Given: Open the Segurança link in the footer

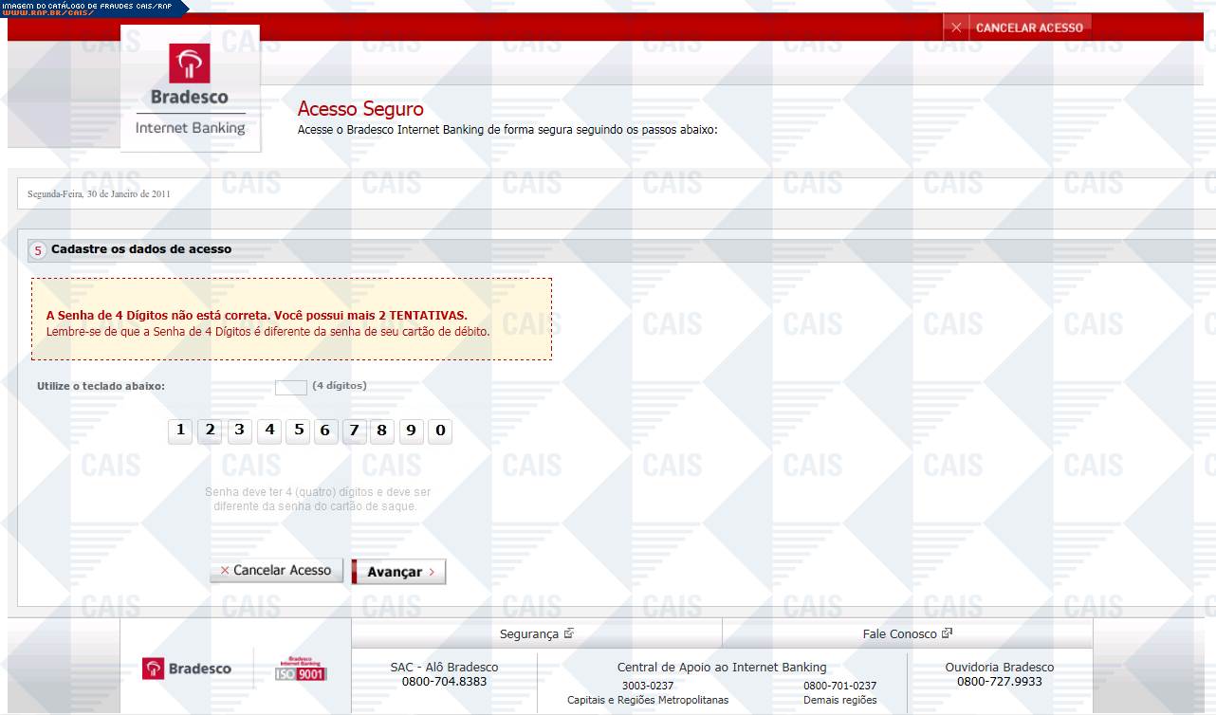Looking at the screenshot, I should pyautogui.click(x=536, y=633).
